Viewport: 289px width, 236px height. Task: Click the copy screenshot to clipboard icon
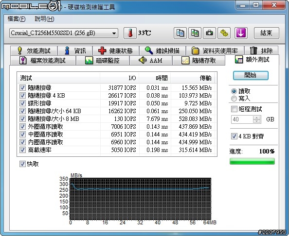tap(195, 33)
